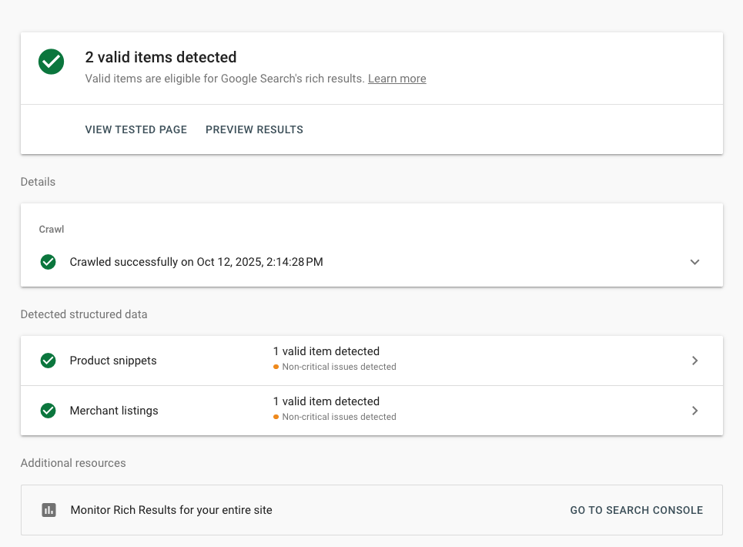The image size is (743, 547).
Task: Click the Details section heading
Action: 38,182
